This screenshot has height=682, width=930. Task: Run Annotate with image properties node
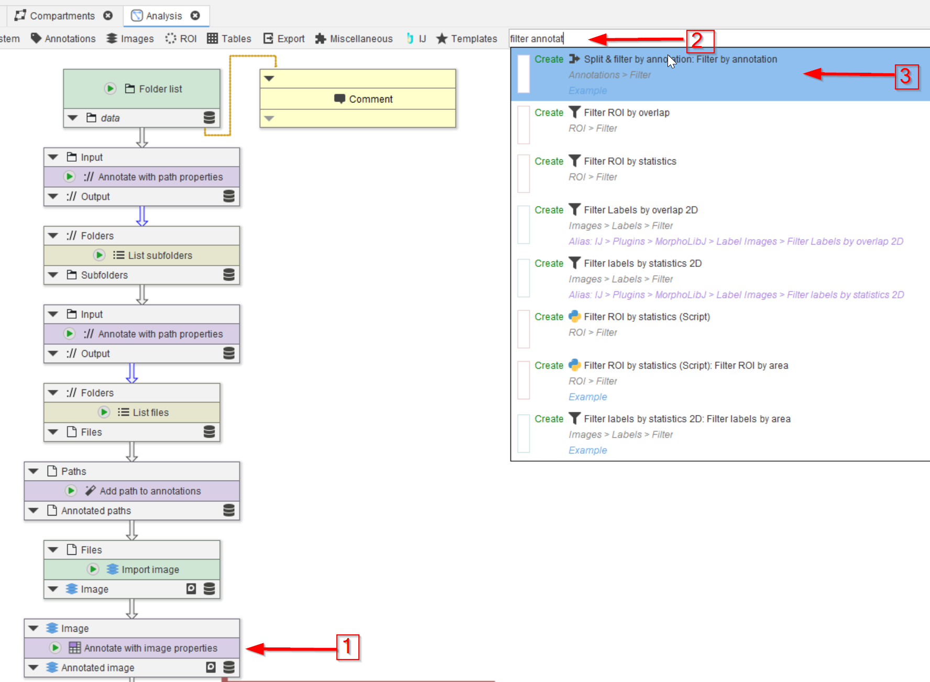click(55, 647)
